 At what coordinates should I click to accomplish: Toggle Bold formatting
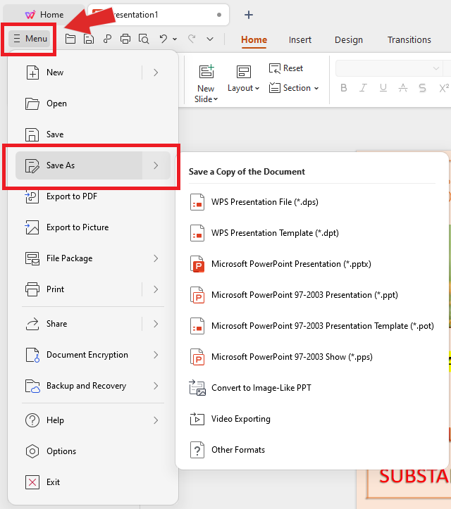click(343, 88)
